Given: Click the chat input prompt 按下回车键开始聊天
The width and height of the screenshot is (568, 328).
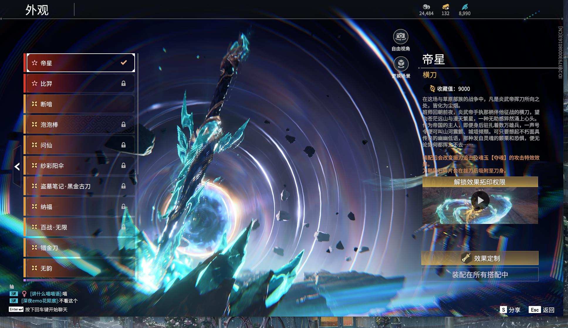Looking at the screenshot, I should click(46, 310).
